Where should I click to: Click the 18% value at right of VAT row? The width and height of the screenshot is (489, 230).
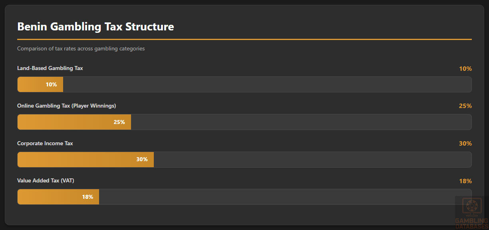pyautogui.click(x=465, y=181)
